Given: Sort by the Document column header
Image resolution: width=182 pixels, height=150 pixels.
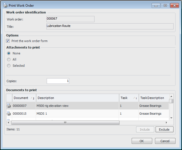Looking at the screenshot, I should point(24,98).
